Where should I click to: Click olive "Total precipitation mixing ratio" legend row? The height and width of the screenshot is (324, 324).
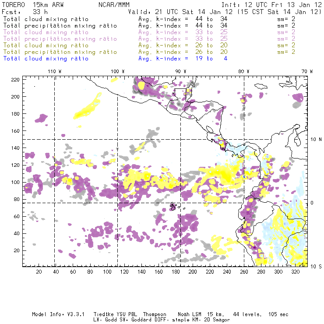click(x=60, y=52)
